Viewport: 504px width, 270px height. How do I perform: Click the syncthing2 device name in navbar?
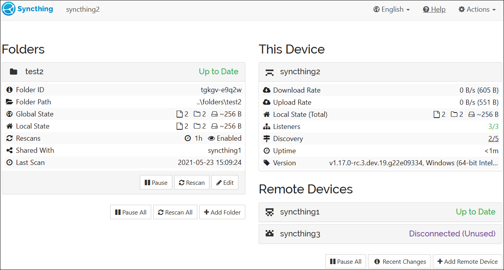coord(83,9)
